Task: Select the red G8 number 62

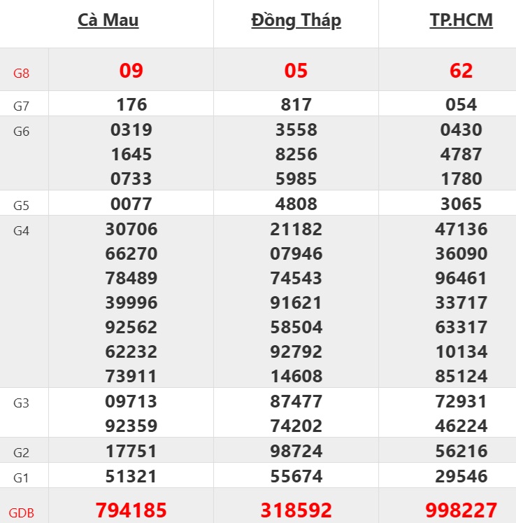Action: click(461, 71)
